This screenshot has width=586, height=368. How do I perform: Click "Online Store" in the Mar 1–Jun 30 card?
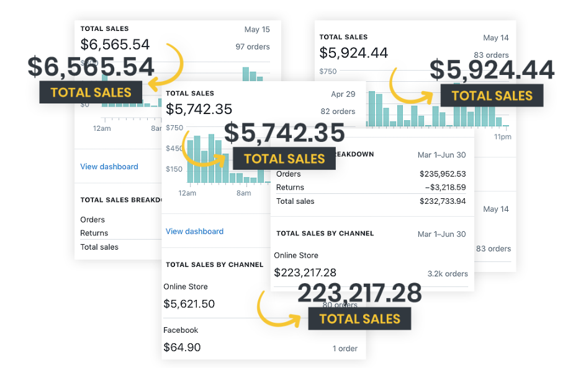tap(296, 255)
